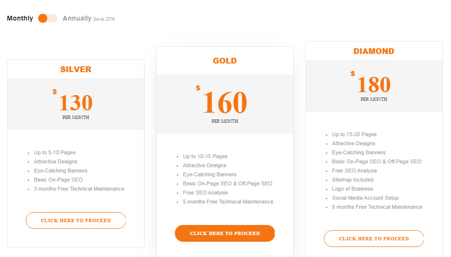This screenshot has width=451, height=257.
Task: Click the 180 price in Diamond
Action: [374, 85]
